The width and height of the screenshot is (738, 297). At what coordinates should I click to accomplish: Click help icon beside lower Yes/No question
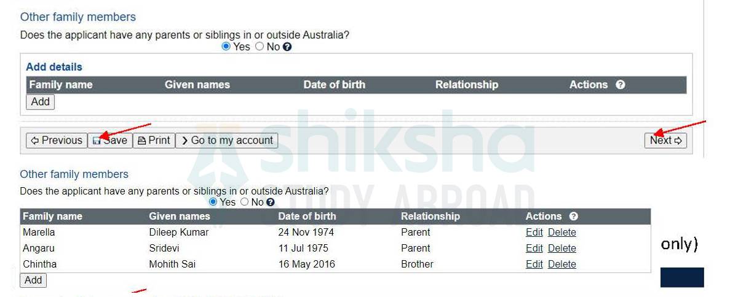[271, 202]
